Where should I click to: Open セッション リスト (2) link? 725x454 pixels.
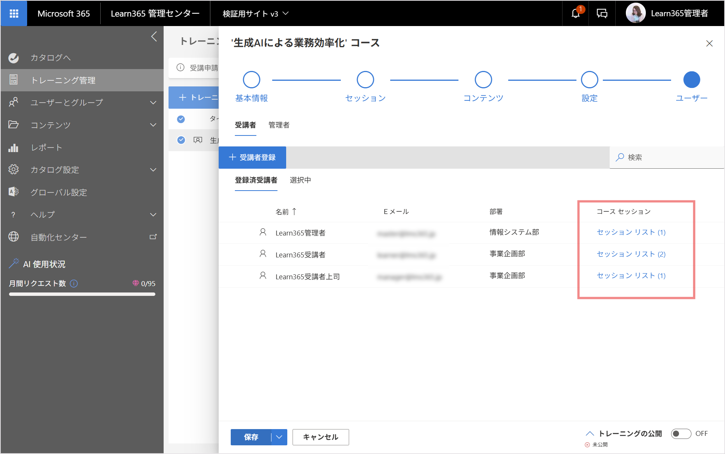click(631, 254)
